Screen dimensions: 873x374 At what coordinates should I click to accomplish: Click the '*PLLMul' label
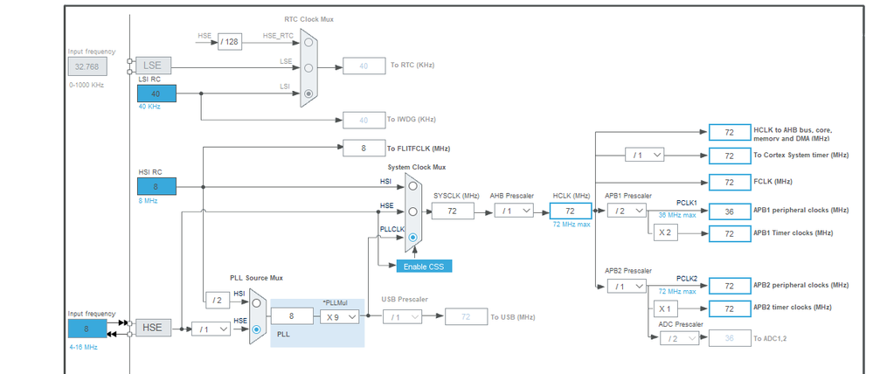[335, 302]
